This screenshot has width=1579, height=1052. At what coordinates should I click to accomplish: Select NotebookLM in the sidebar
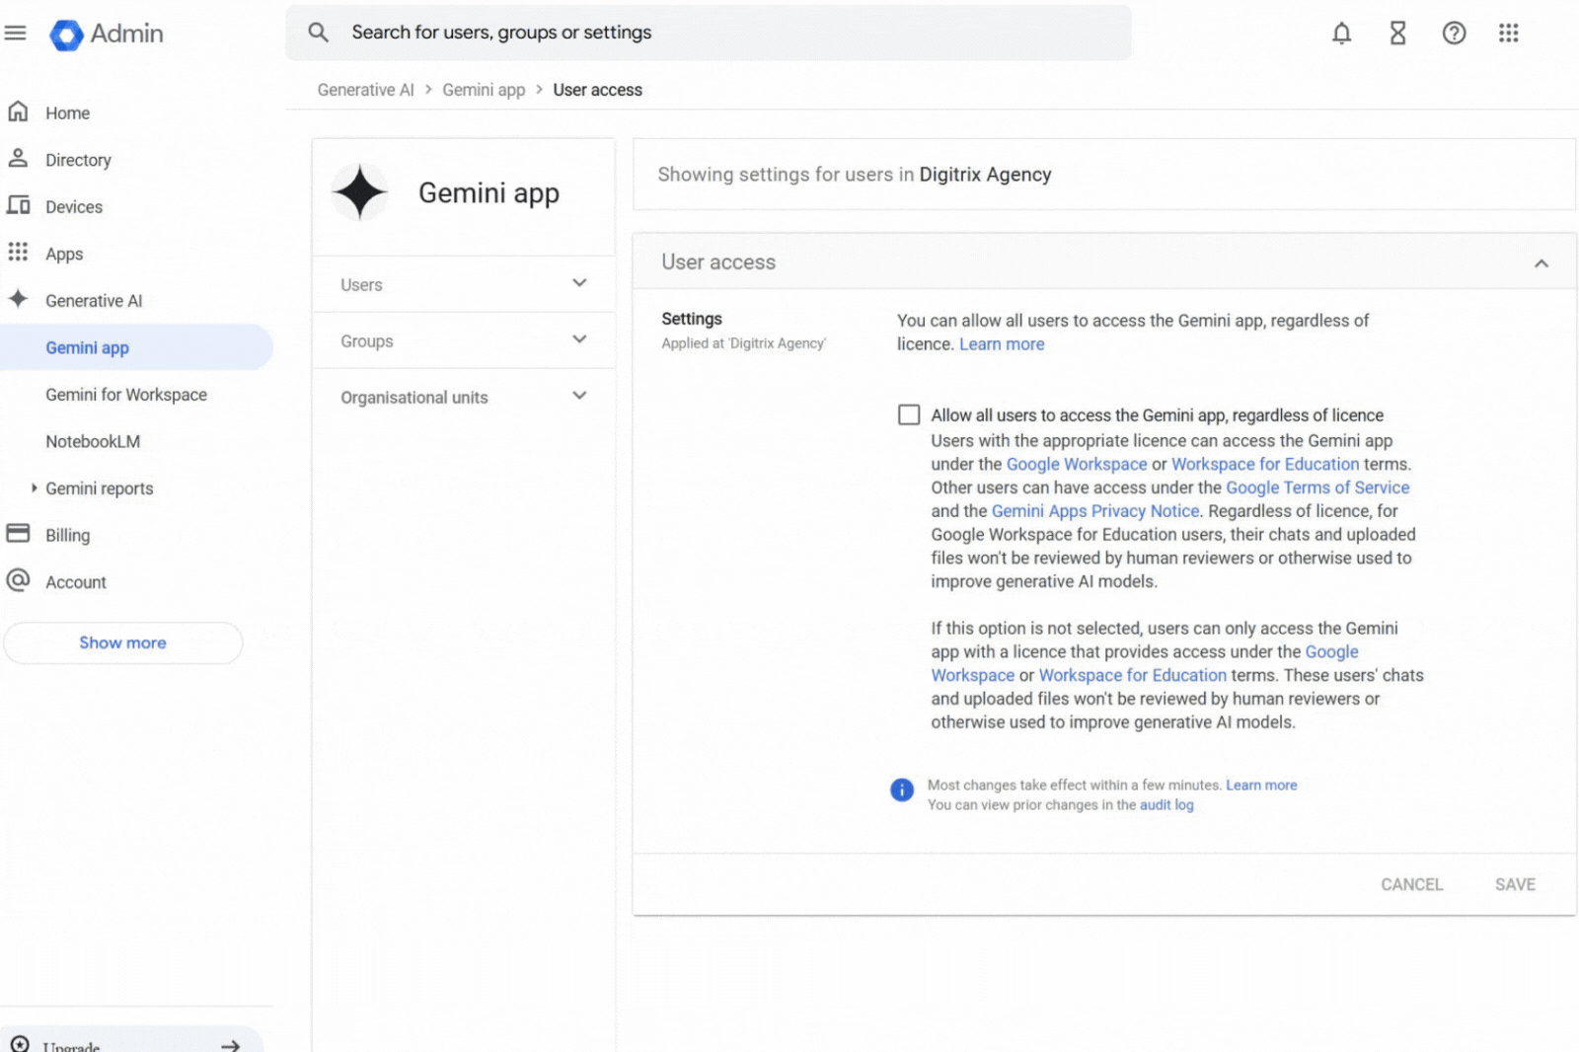pyautogui.click(x=93, y=441)
